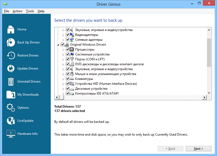217x156 pixels.
Task: Open the Tools menu
Action: point(30,11)
